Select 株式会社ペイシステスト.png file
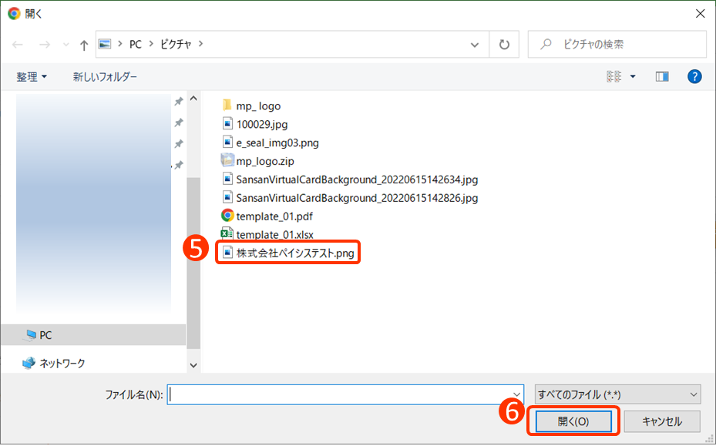Image resolution: width=716 pixels, height=446 pixels. click(295, 253)
